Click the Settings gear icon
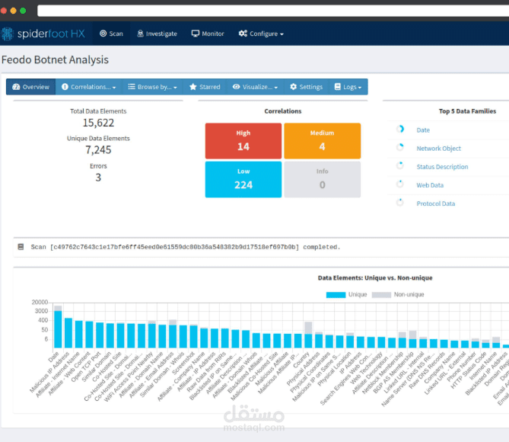This screenshot has width=509, height=442. (x=294, y=87)
